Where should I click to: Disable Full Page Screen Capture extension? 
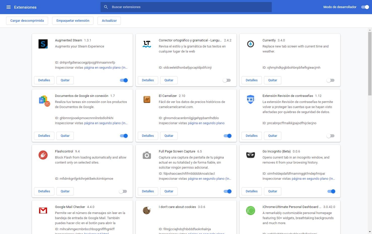[x=228, y=191]
